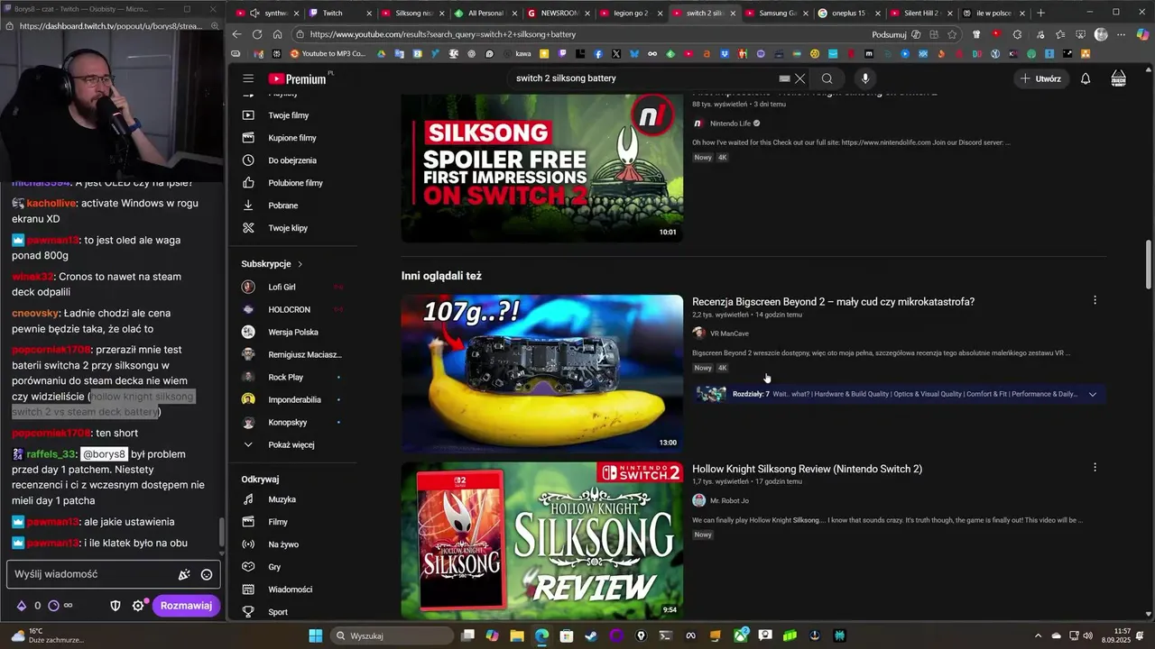This screenshot has height=649, width=1155.
Task: Open Twitch chat settings gear
Action: [x=138, y=606]
